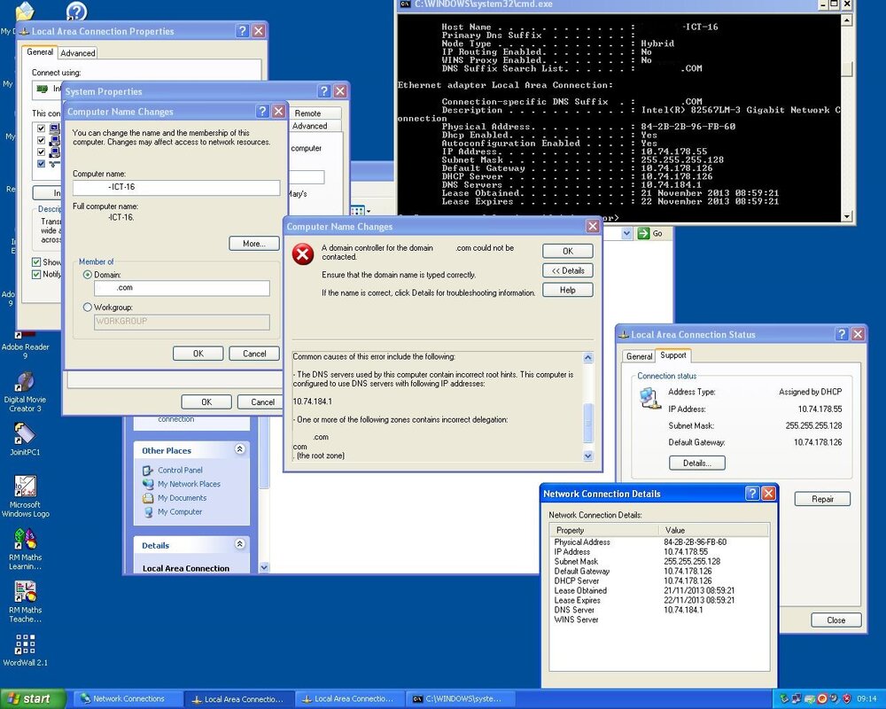Click the help button on System Properties title bar
Screen dimensions: 886x709
pyautogui.click(x=323, y=91)
